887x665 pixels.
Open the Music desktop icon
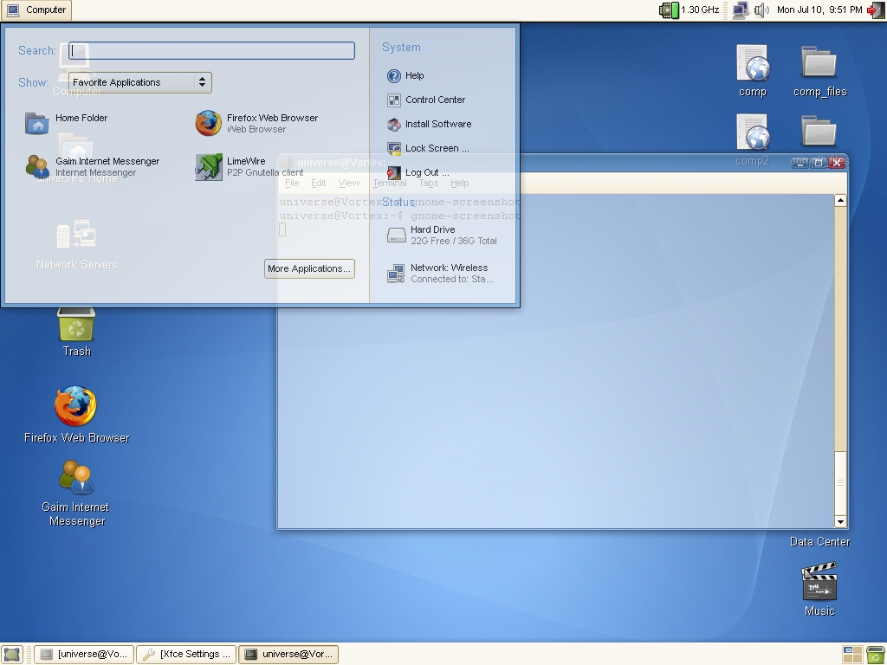click(x=819, y=589)
